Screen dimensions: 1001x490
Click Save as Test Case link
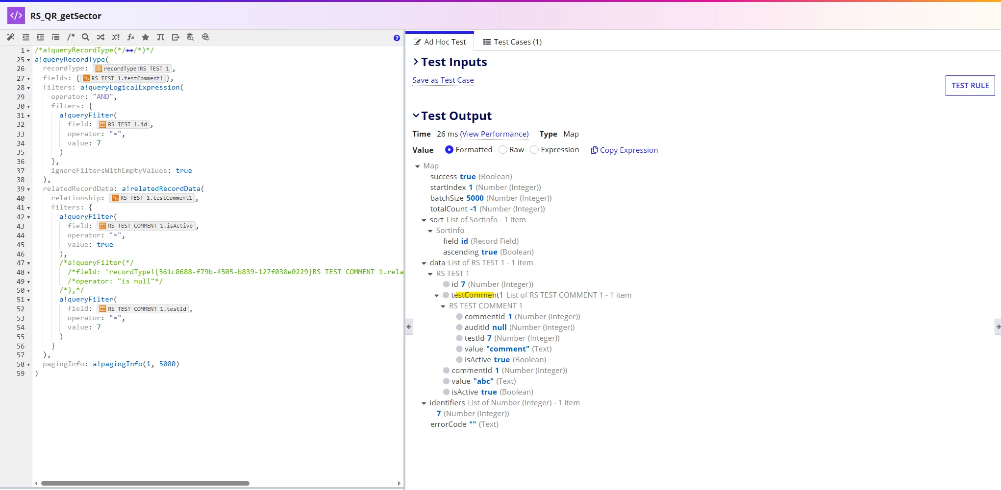(x=443, y=80)
